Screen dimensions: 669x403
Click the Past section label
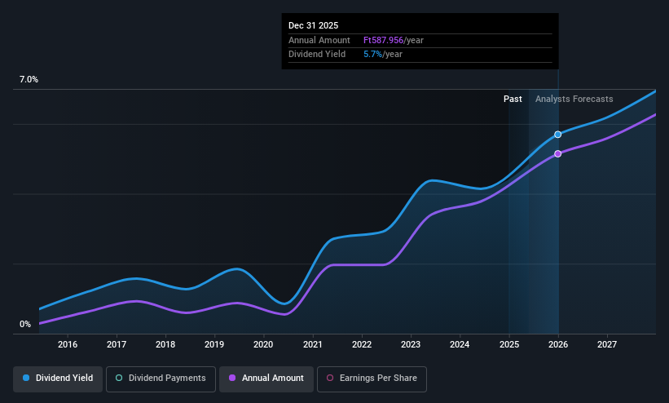pos(513,99)
